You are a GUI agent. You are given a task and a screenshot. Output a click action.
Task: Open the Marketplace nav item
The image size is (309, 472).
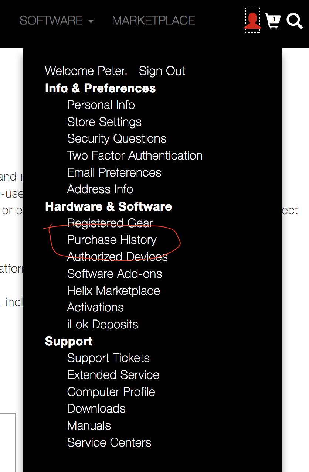tap(153, 21)
